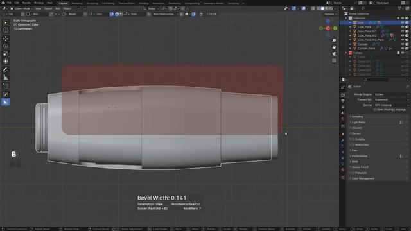The height and width of the screenshot is (231, 411).
Task: Select Cube_Plane.001 in the outliner
Action: tap(367, 31)
